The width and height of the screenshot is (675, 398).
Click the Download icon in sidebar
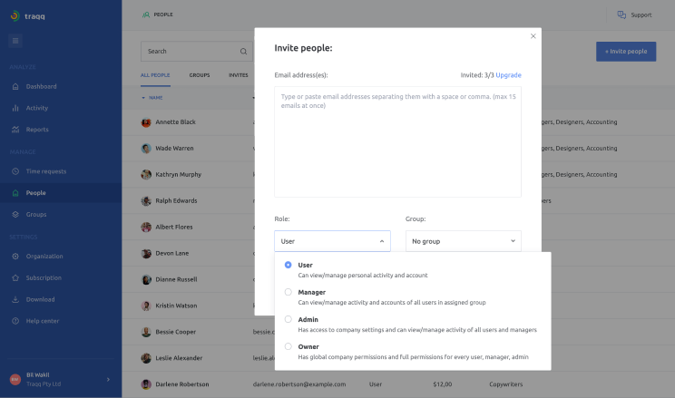15,300
